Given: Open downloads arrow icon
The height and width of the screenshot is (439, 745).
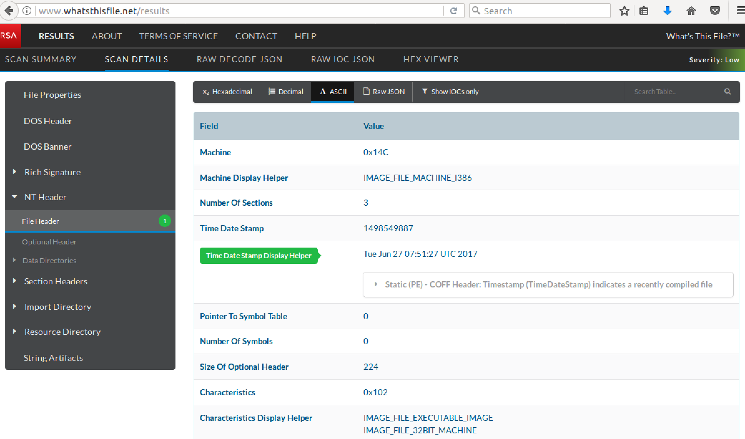Looking at the screenshot, I should pos(667,11).
